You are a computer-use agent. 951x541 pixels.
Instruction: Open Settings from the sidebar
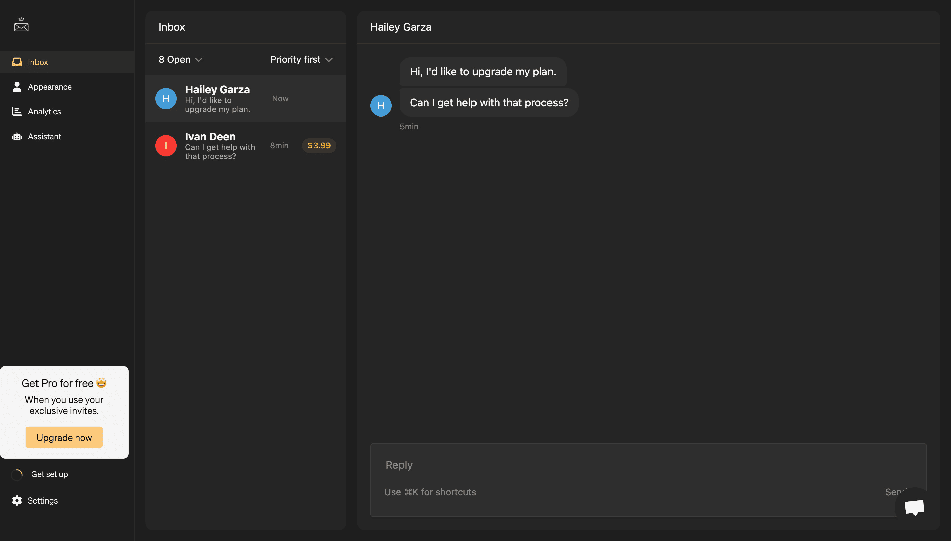tap(43, 500)
